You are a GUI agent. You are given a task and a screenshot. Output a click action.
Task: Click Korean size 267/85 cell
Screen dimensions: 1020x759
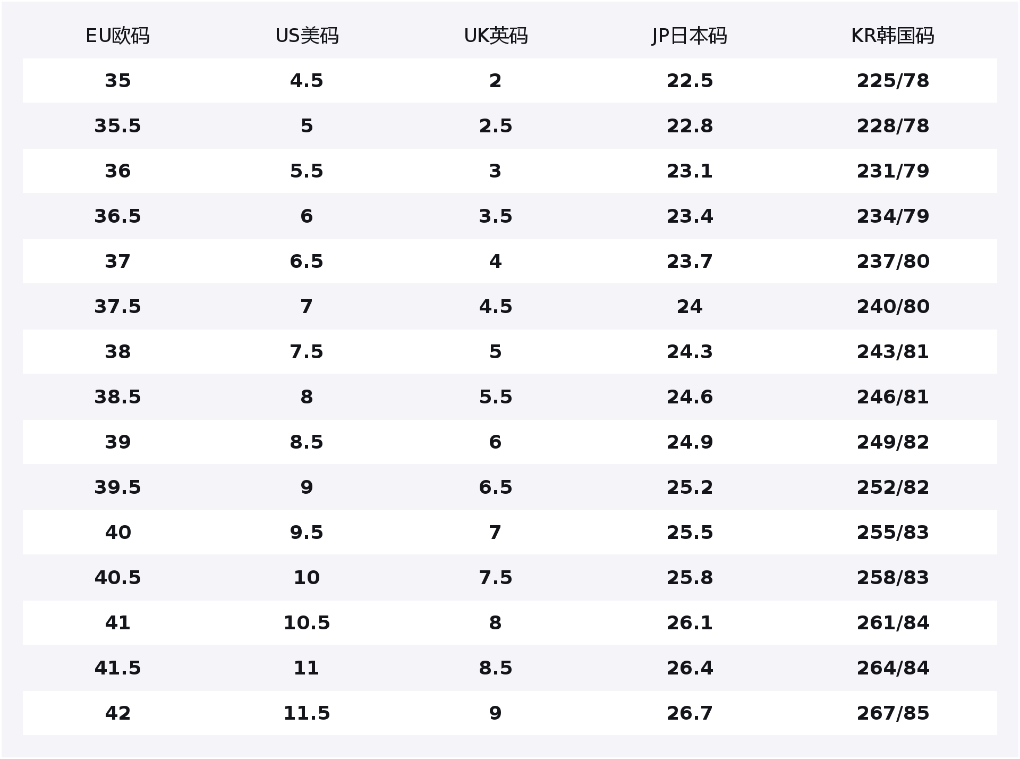(892, 713)
